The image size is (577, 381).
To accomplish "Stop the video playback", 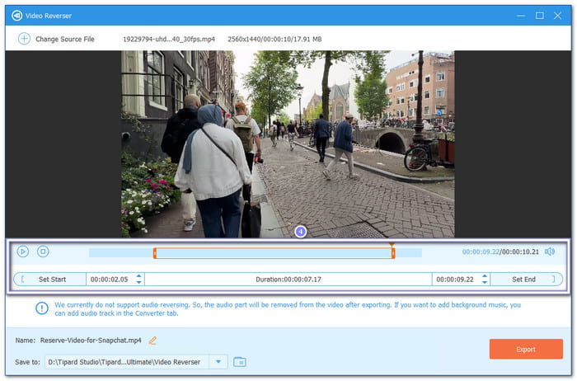I will 43,252.
